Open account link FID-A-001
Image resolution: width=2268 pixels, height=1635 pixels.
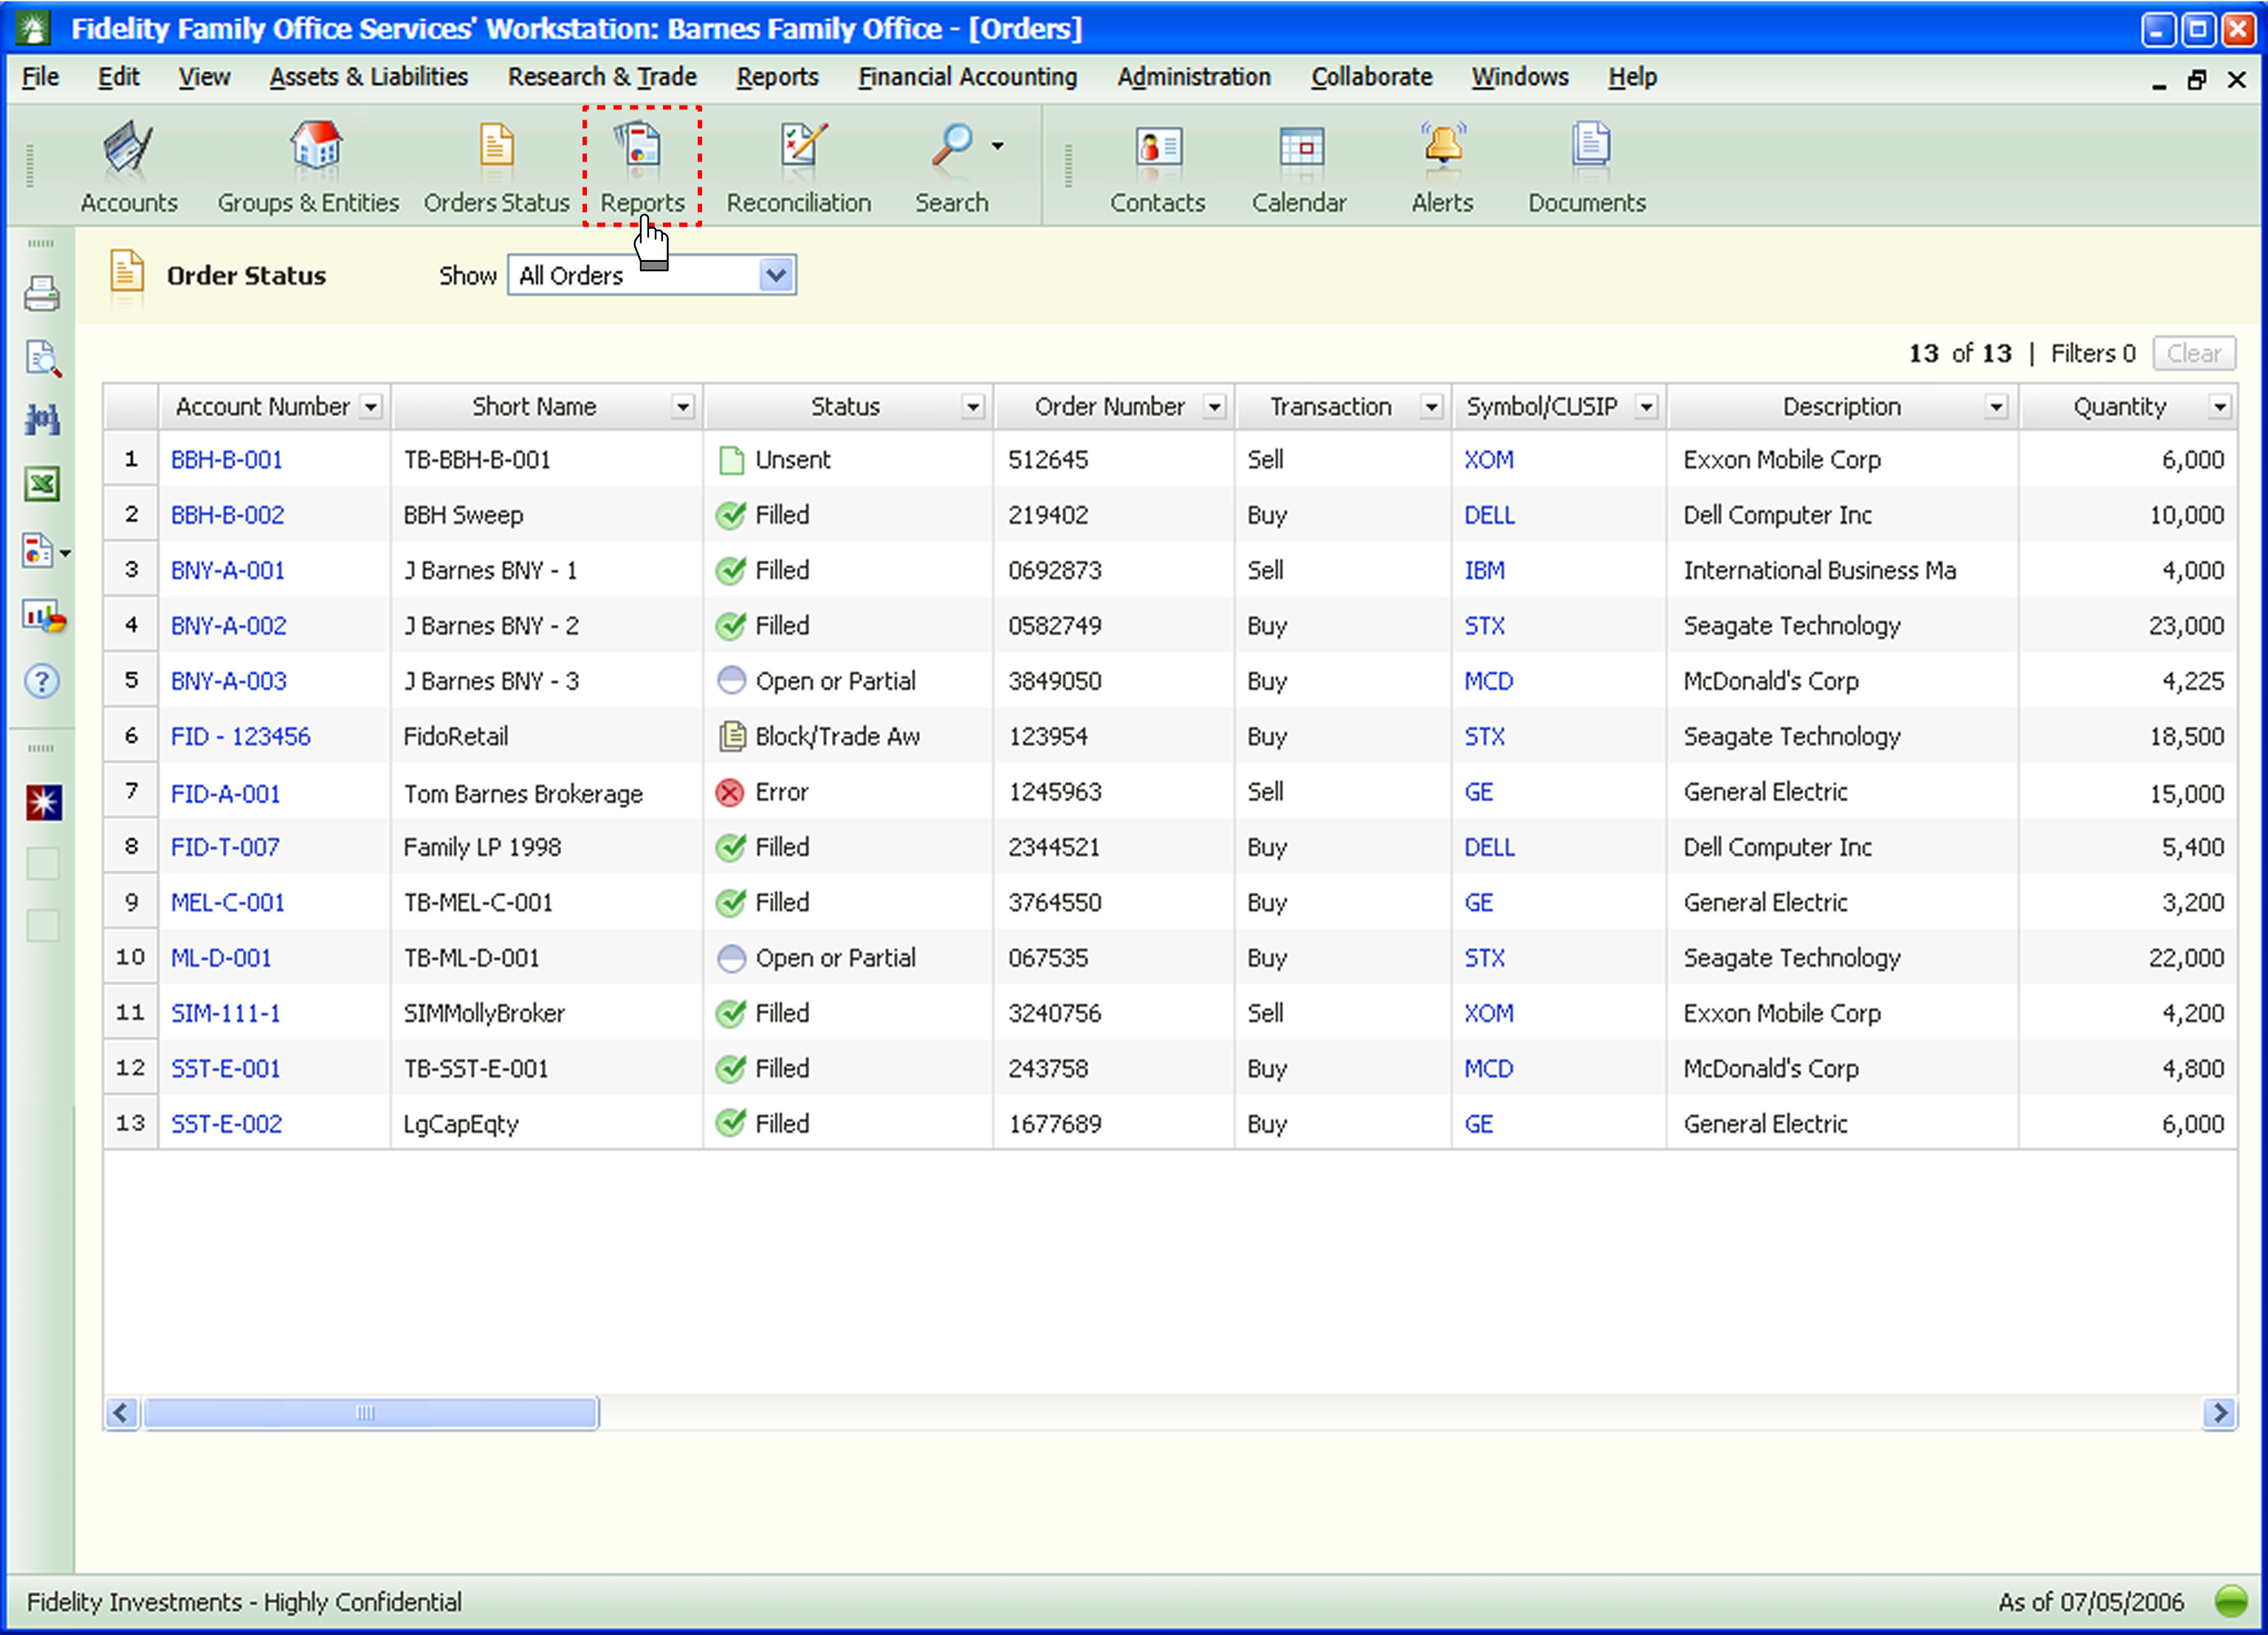225,793
